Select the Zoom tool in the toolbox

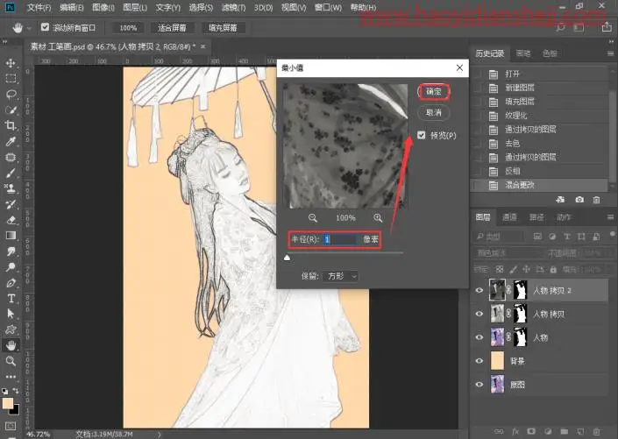[11, 361]
